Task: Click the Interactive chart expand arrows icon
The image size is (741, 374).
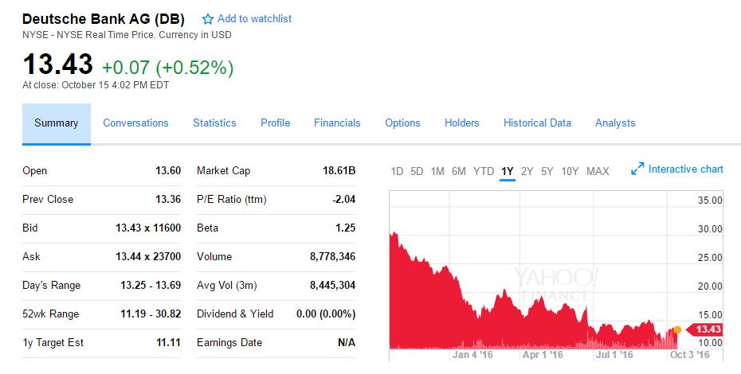Action: (x=637, y=169)
